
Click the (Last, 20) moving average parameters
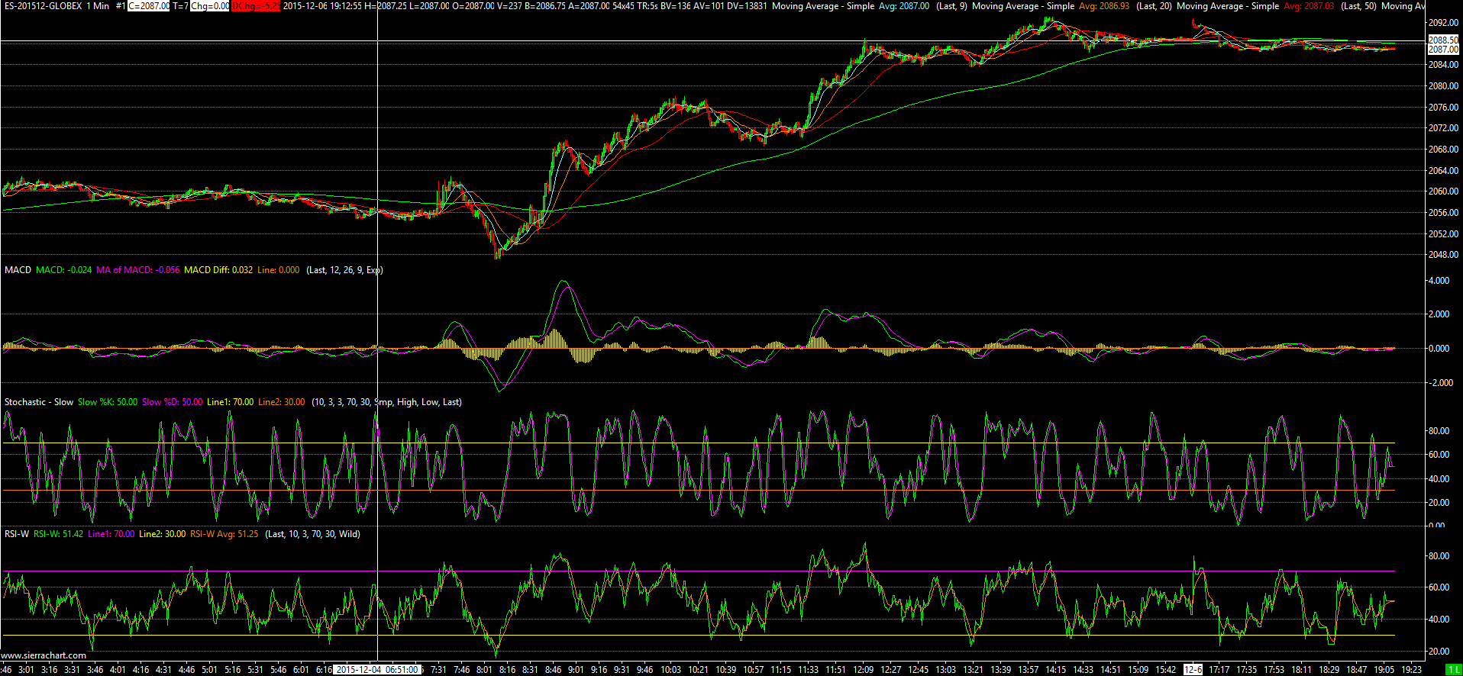pyautogui.click(x=1154, y=6)
